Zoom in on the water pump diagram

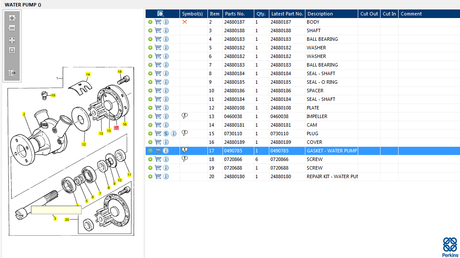pos(12,18)
